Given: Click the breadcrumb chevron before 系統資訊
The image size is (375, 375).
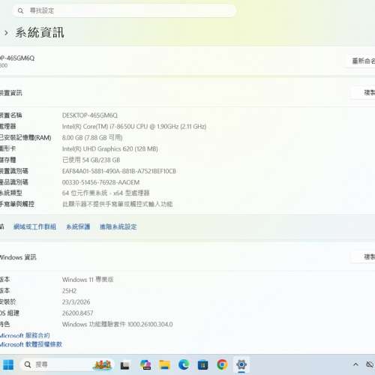Looking at the screenshot, I should coord(7,33).
